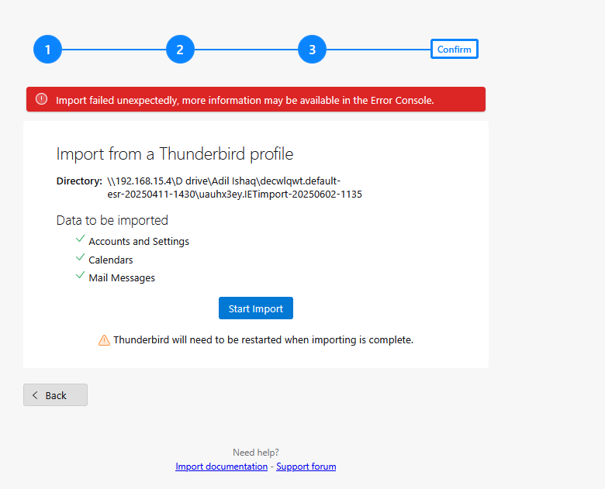Viewport: 605px width, 489px height.
Task: Click the Calendars list item
Action: [x=111, y=260]
